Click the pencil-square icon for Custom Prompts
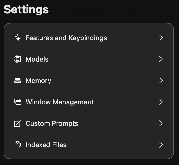Image resolution: width=179 pixels, height=165 pixels. click(x=17, y=123)
